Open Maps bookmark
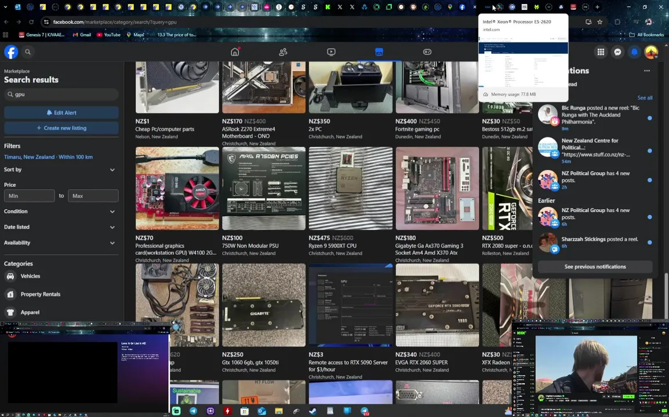Viewport: 669px width, 417px height. [135, 35]
